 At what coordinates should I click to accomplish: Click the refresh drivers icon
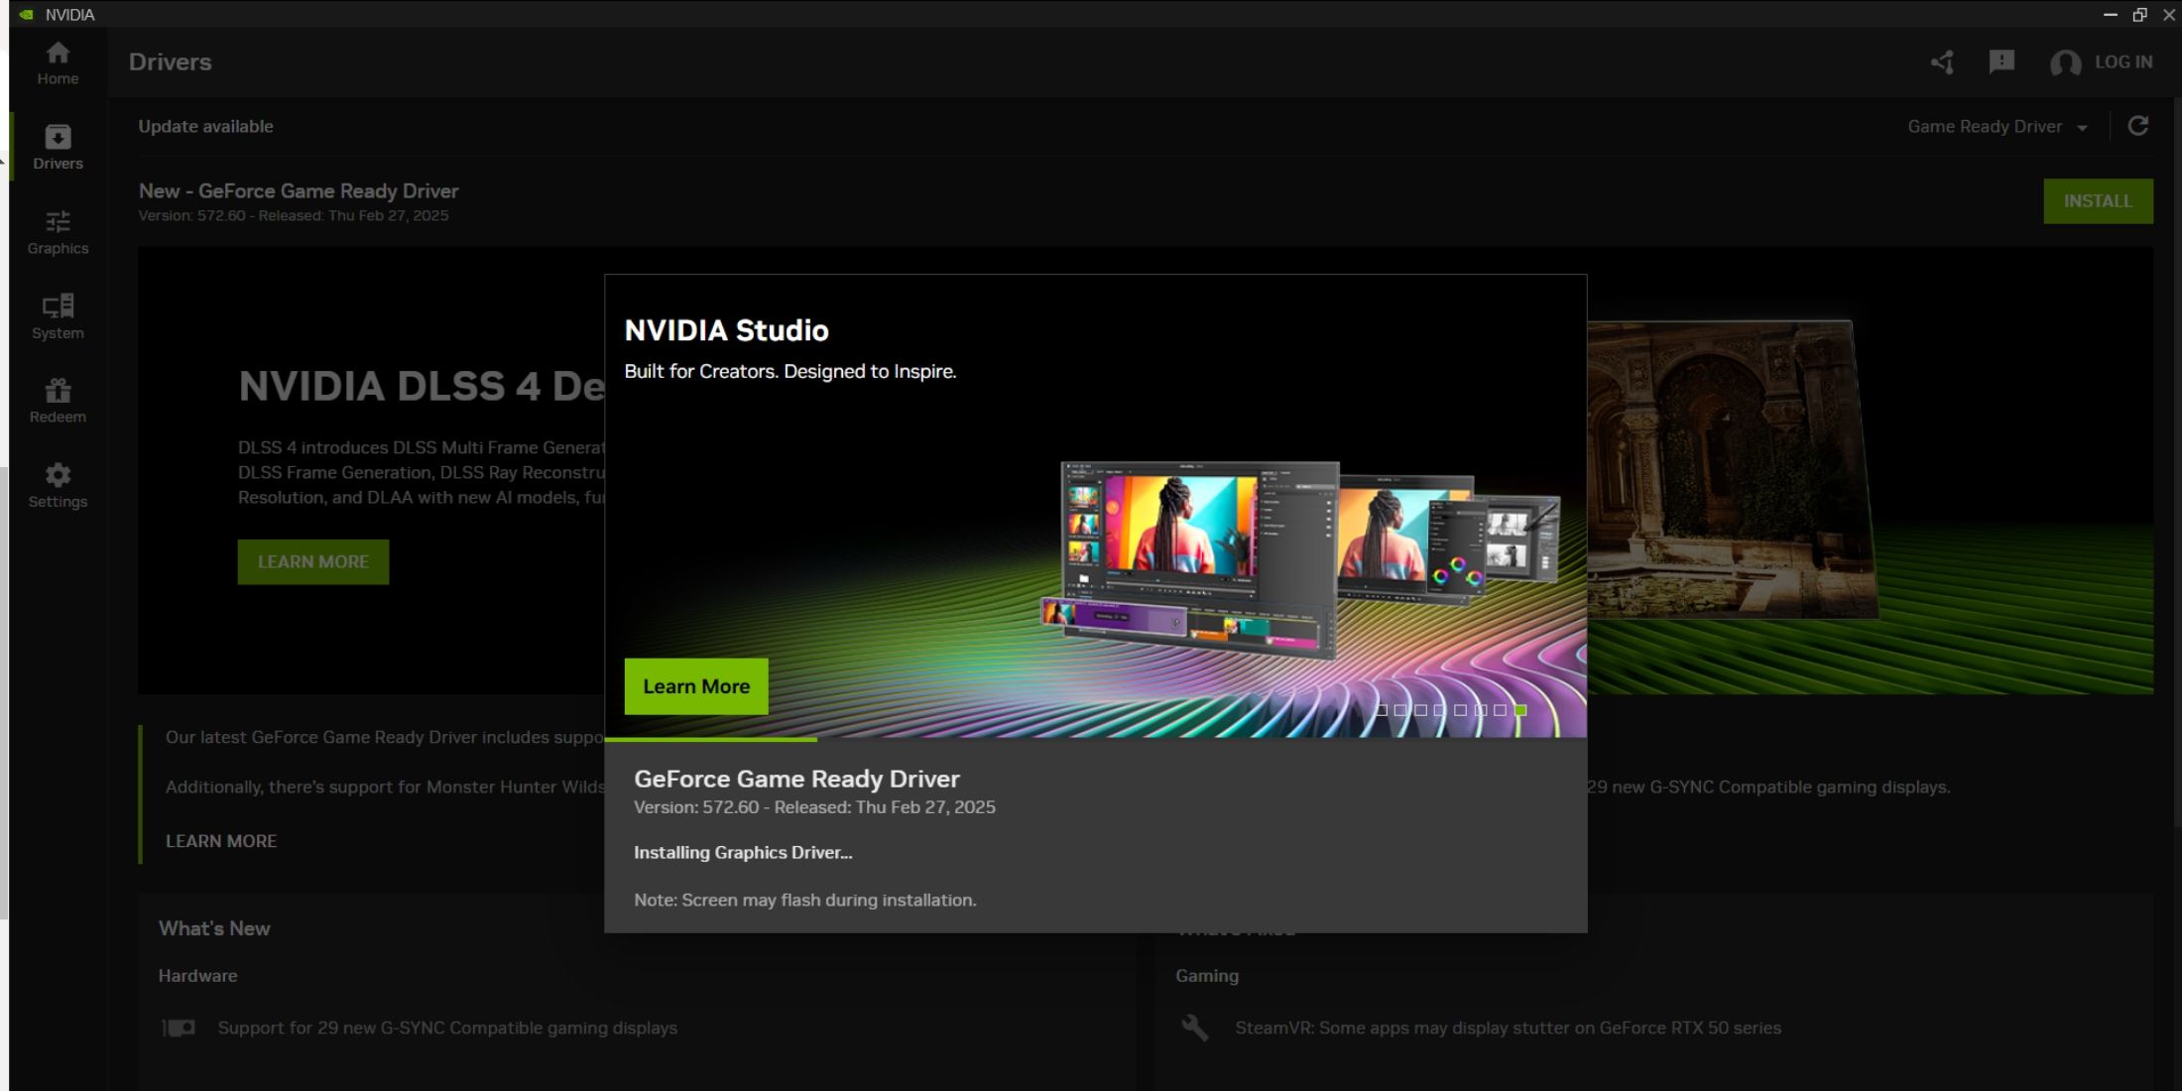pos(2139,126)
